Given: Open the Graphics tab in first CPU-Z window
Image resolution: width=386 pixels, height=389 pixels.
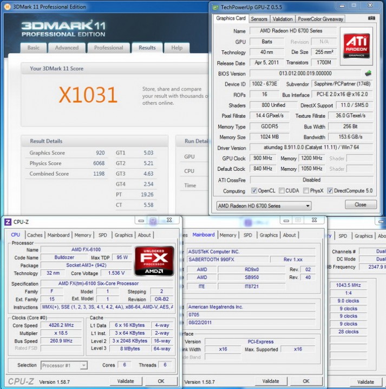Looking at the screenshot, I should click(123, 235).
